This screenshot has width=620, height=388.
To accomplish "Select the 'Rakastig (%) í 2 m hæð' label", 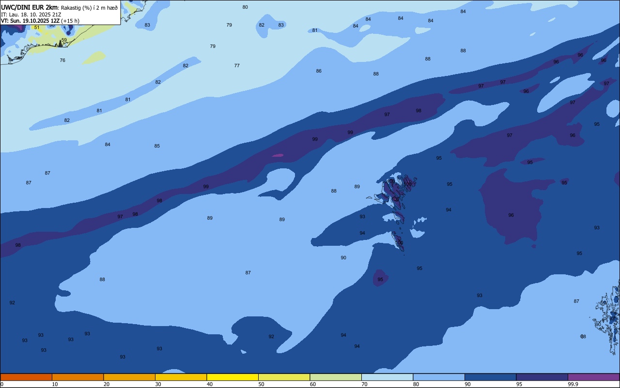I will [x=89, y=8].
